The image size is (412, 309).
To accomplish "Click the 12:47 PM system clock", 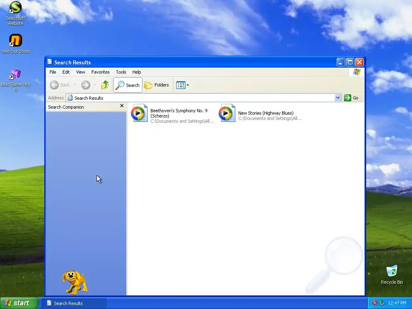I will coord(397,303).
